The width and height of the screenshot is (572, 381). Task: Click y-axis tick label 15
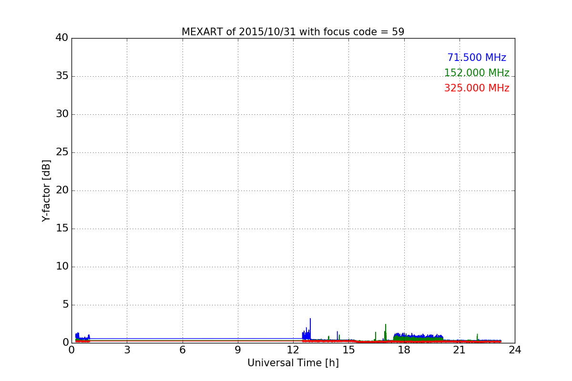coord(62,229)
